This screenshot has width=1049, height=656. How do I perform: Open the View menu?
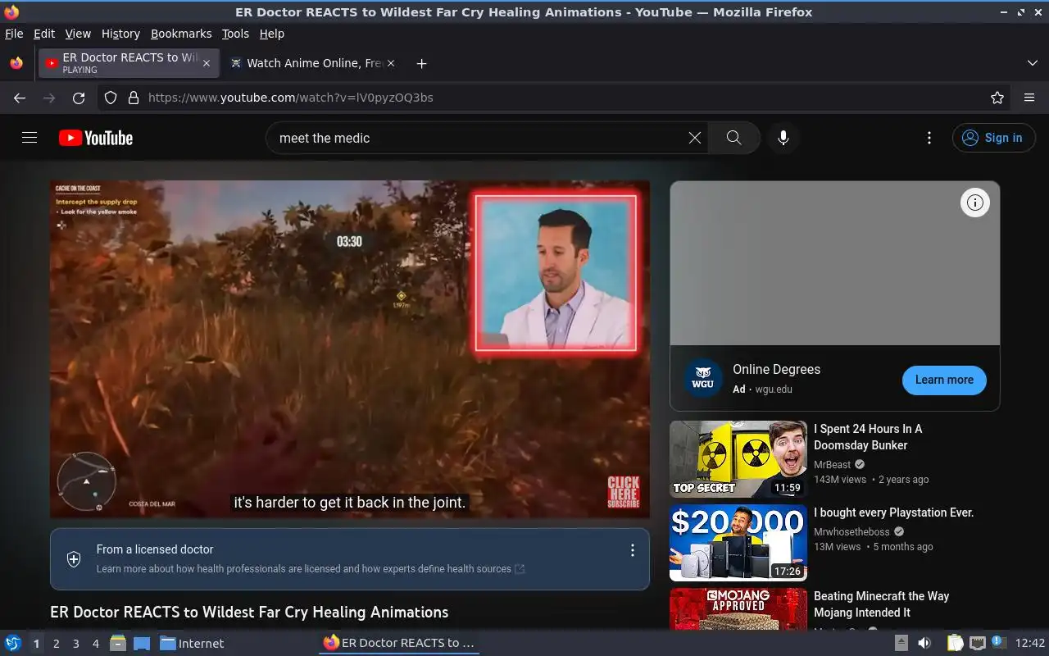pyautogui.click(x=78, y=34)
